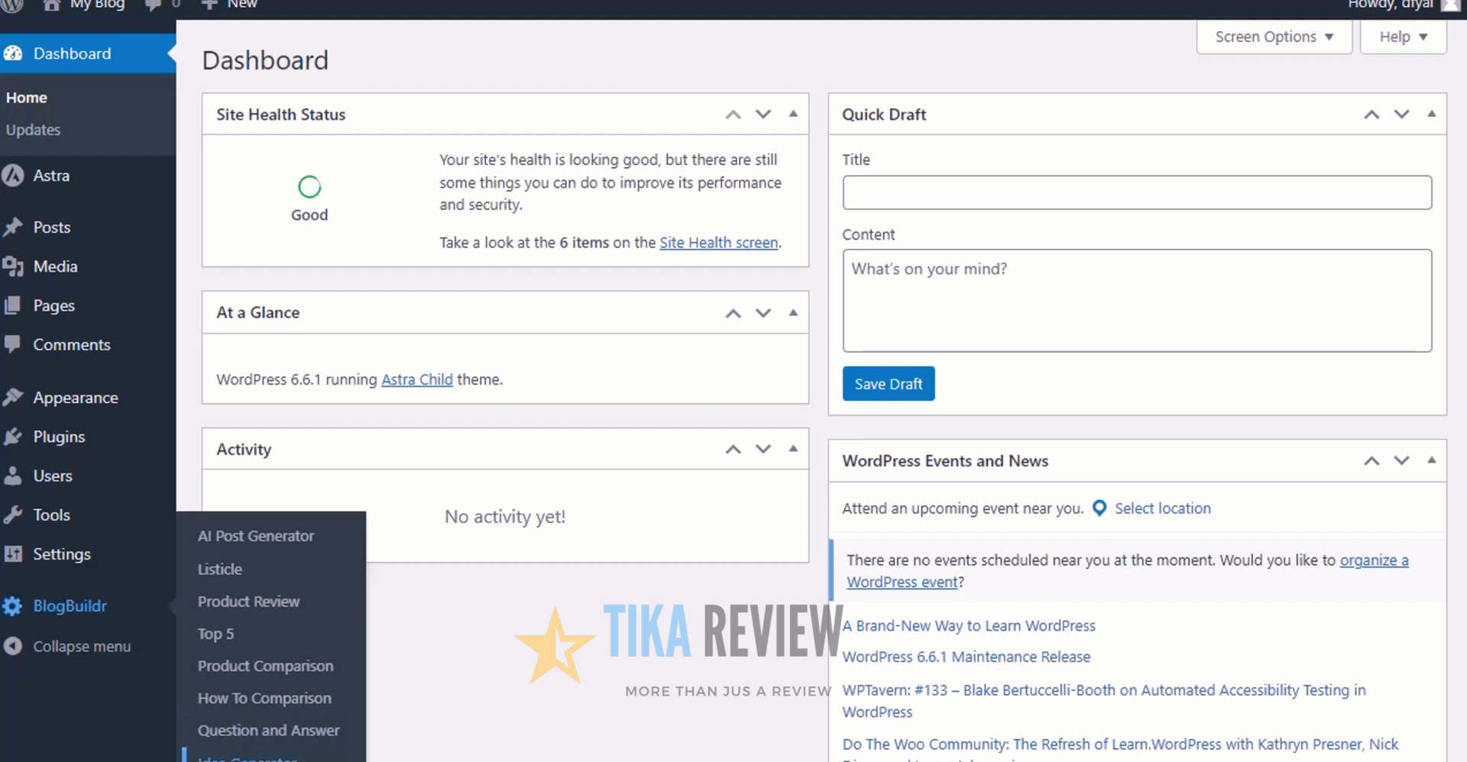
Task: Select AI Post Generator from BlogBuildr submenu
Action: click(x=256, y=536)
